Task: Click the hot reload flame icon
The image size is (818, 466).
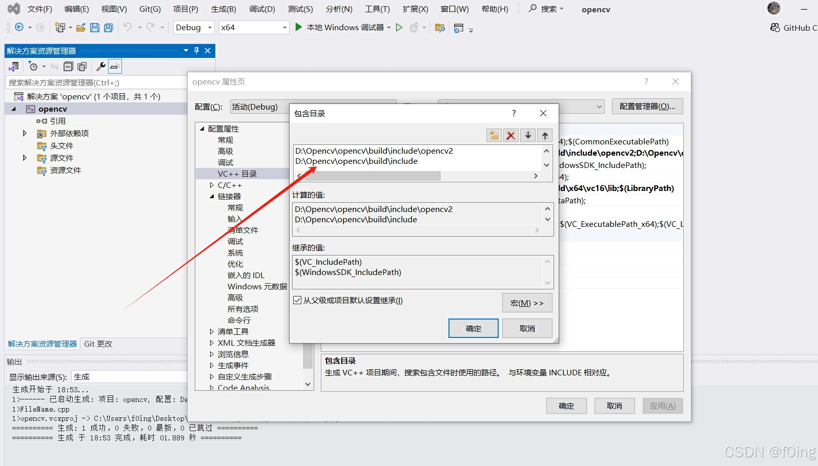Action: (x=414, y=27)
